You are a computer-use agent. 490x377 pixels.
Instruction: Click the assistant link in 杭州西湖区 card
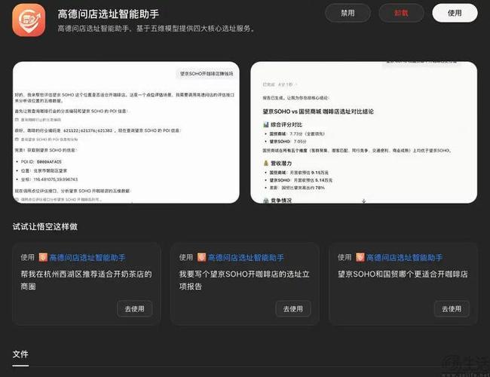pyautogui.click(x=87, y=258)
